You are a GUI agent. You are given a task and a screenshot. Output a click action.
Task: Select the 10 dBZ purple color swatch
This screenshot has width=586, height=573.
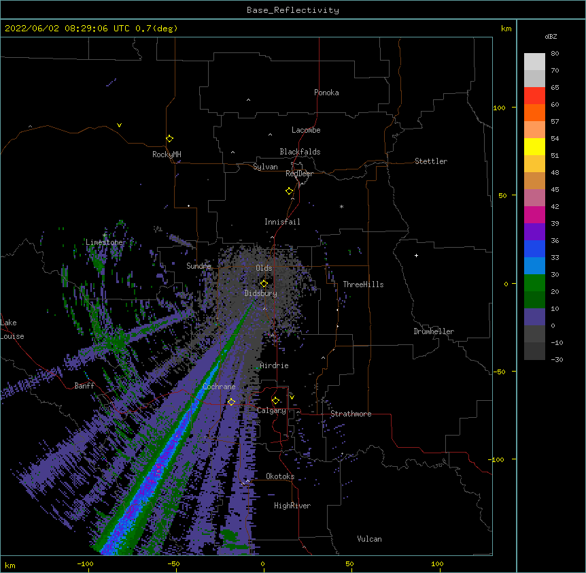click(x=534, y=317)
